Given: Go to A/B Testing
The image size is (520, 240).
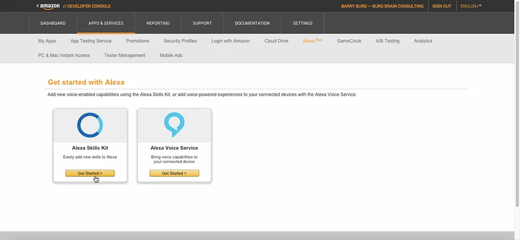Looking at the screenshot, I should coord(387,41).
